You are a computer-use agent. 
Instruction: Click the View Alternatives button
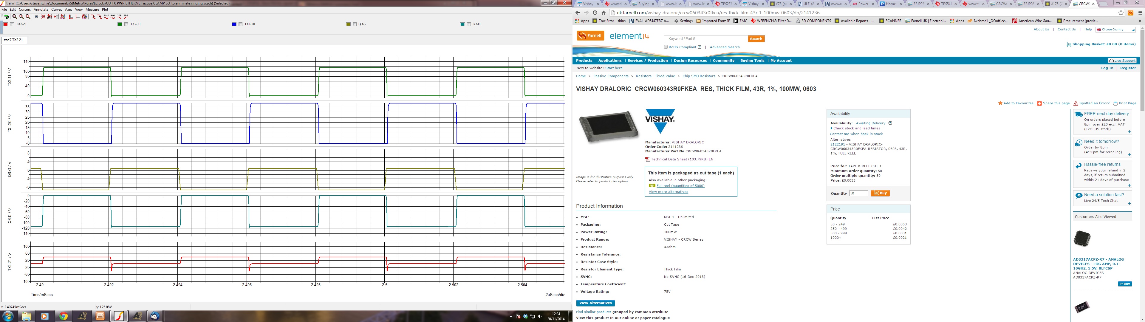pyautogui.click(x=596, y=303)
